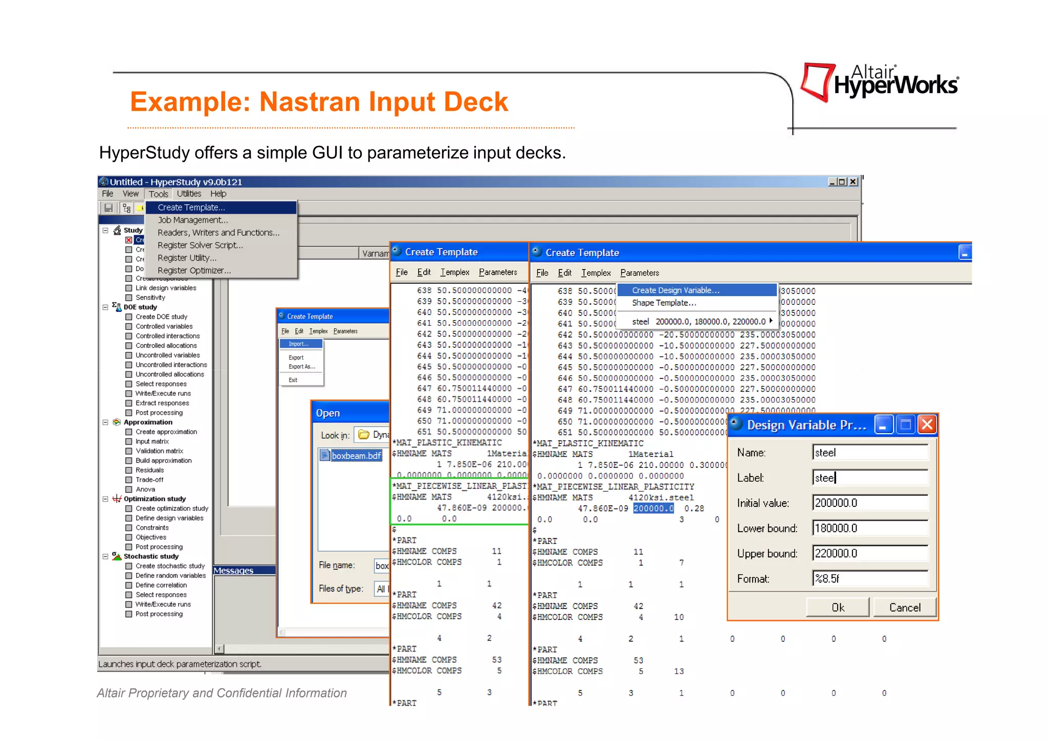1048x740 pixels.
Task: Toggle the Create optimization study checkbox
Action: click(x=129, y=508)
